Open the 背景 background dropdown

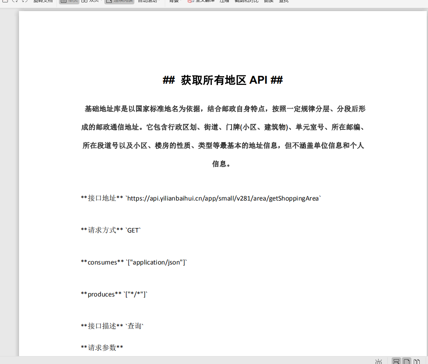[175, 1]
